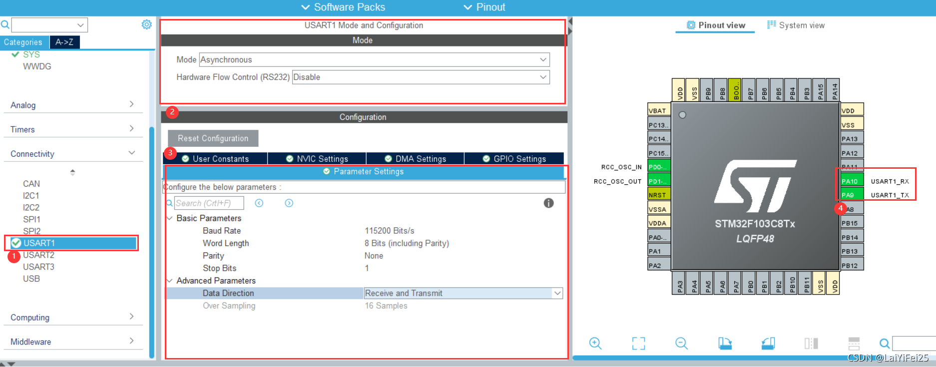
Task: Select the PC13 pin
Action: (x=659, y=124)
